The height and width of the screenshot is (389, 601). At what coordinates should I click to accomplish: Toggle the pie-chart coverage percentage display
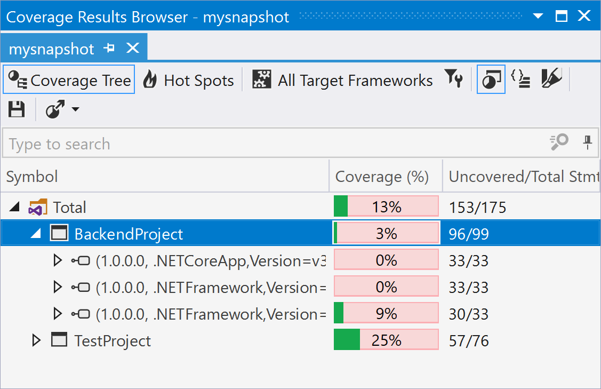click(491, 78)
